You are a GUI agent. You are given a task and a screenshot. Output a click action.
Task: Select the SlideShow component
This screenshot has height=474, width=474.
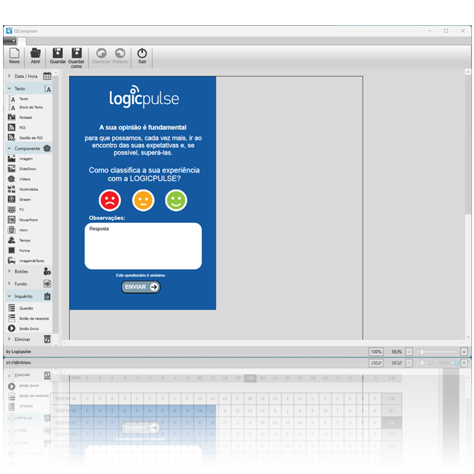coord(27,169)
